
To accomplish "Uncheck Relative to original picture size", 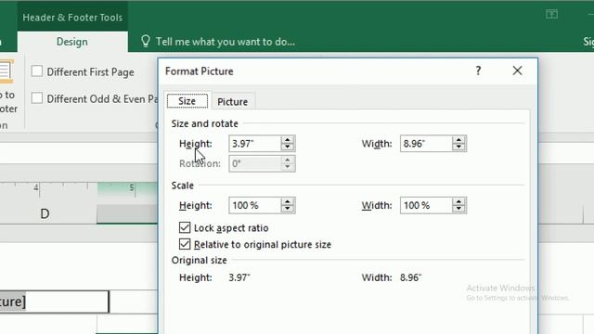I will 185,244.
